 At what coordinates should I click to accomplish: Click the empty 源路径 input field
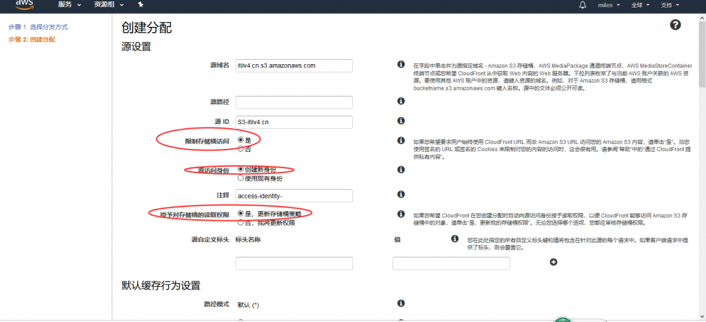coord(294,102)
